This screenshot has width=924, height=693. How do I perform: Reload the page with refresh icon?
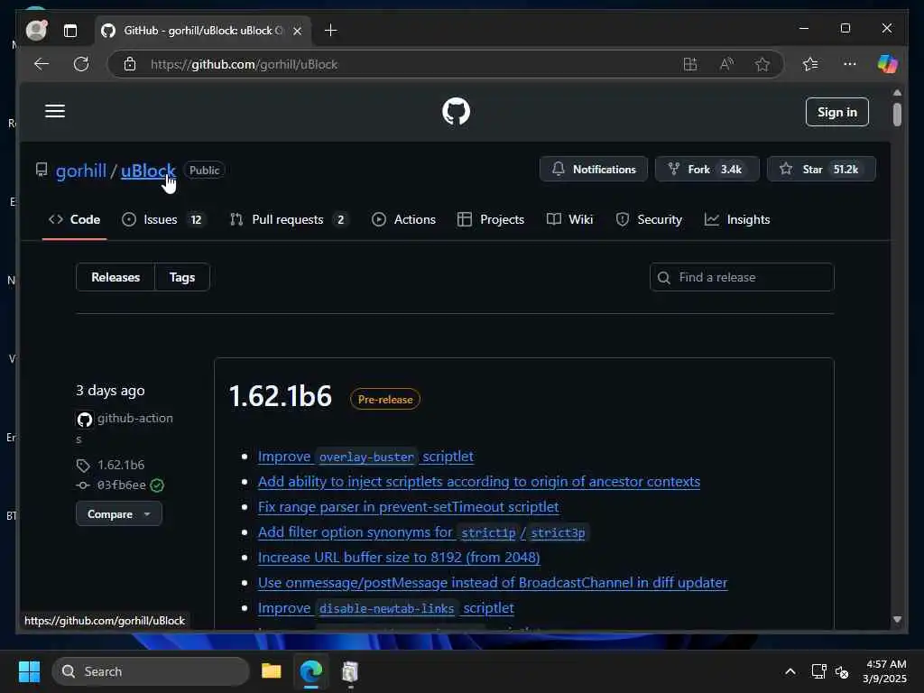(x=81, y=64)
